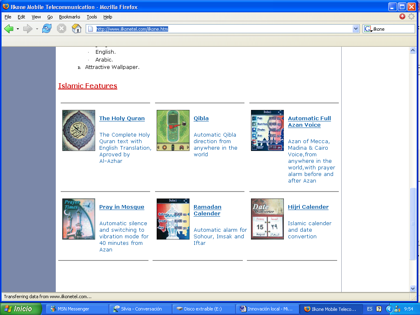
Task: Click the greyed Stop loading button
Action: (62, 28)
